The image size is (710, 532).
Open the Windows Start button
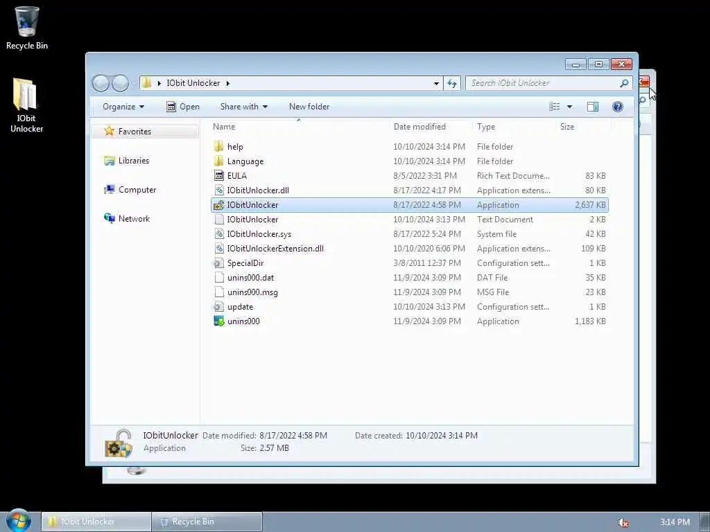18,521
